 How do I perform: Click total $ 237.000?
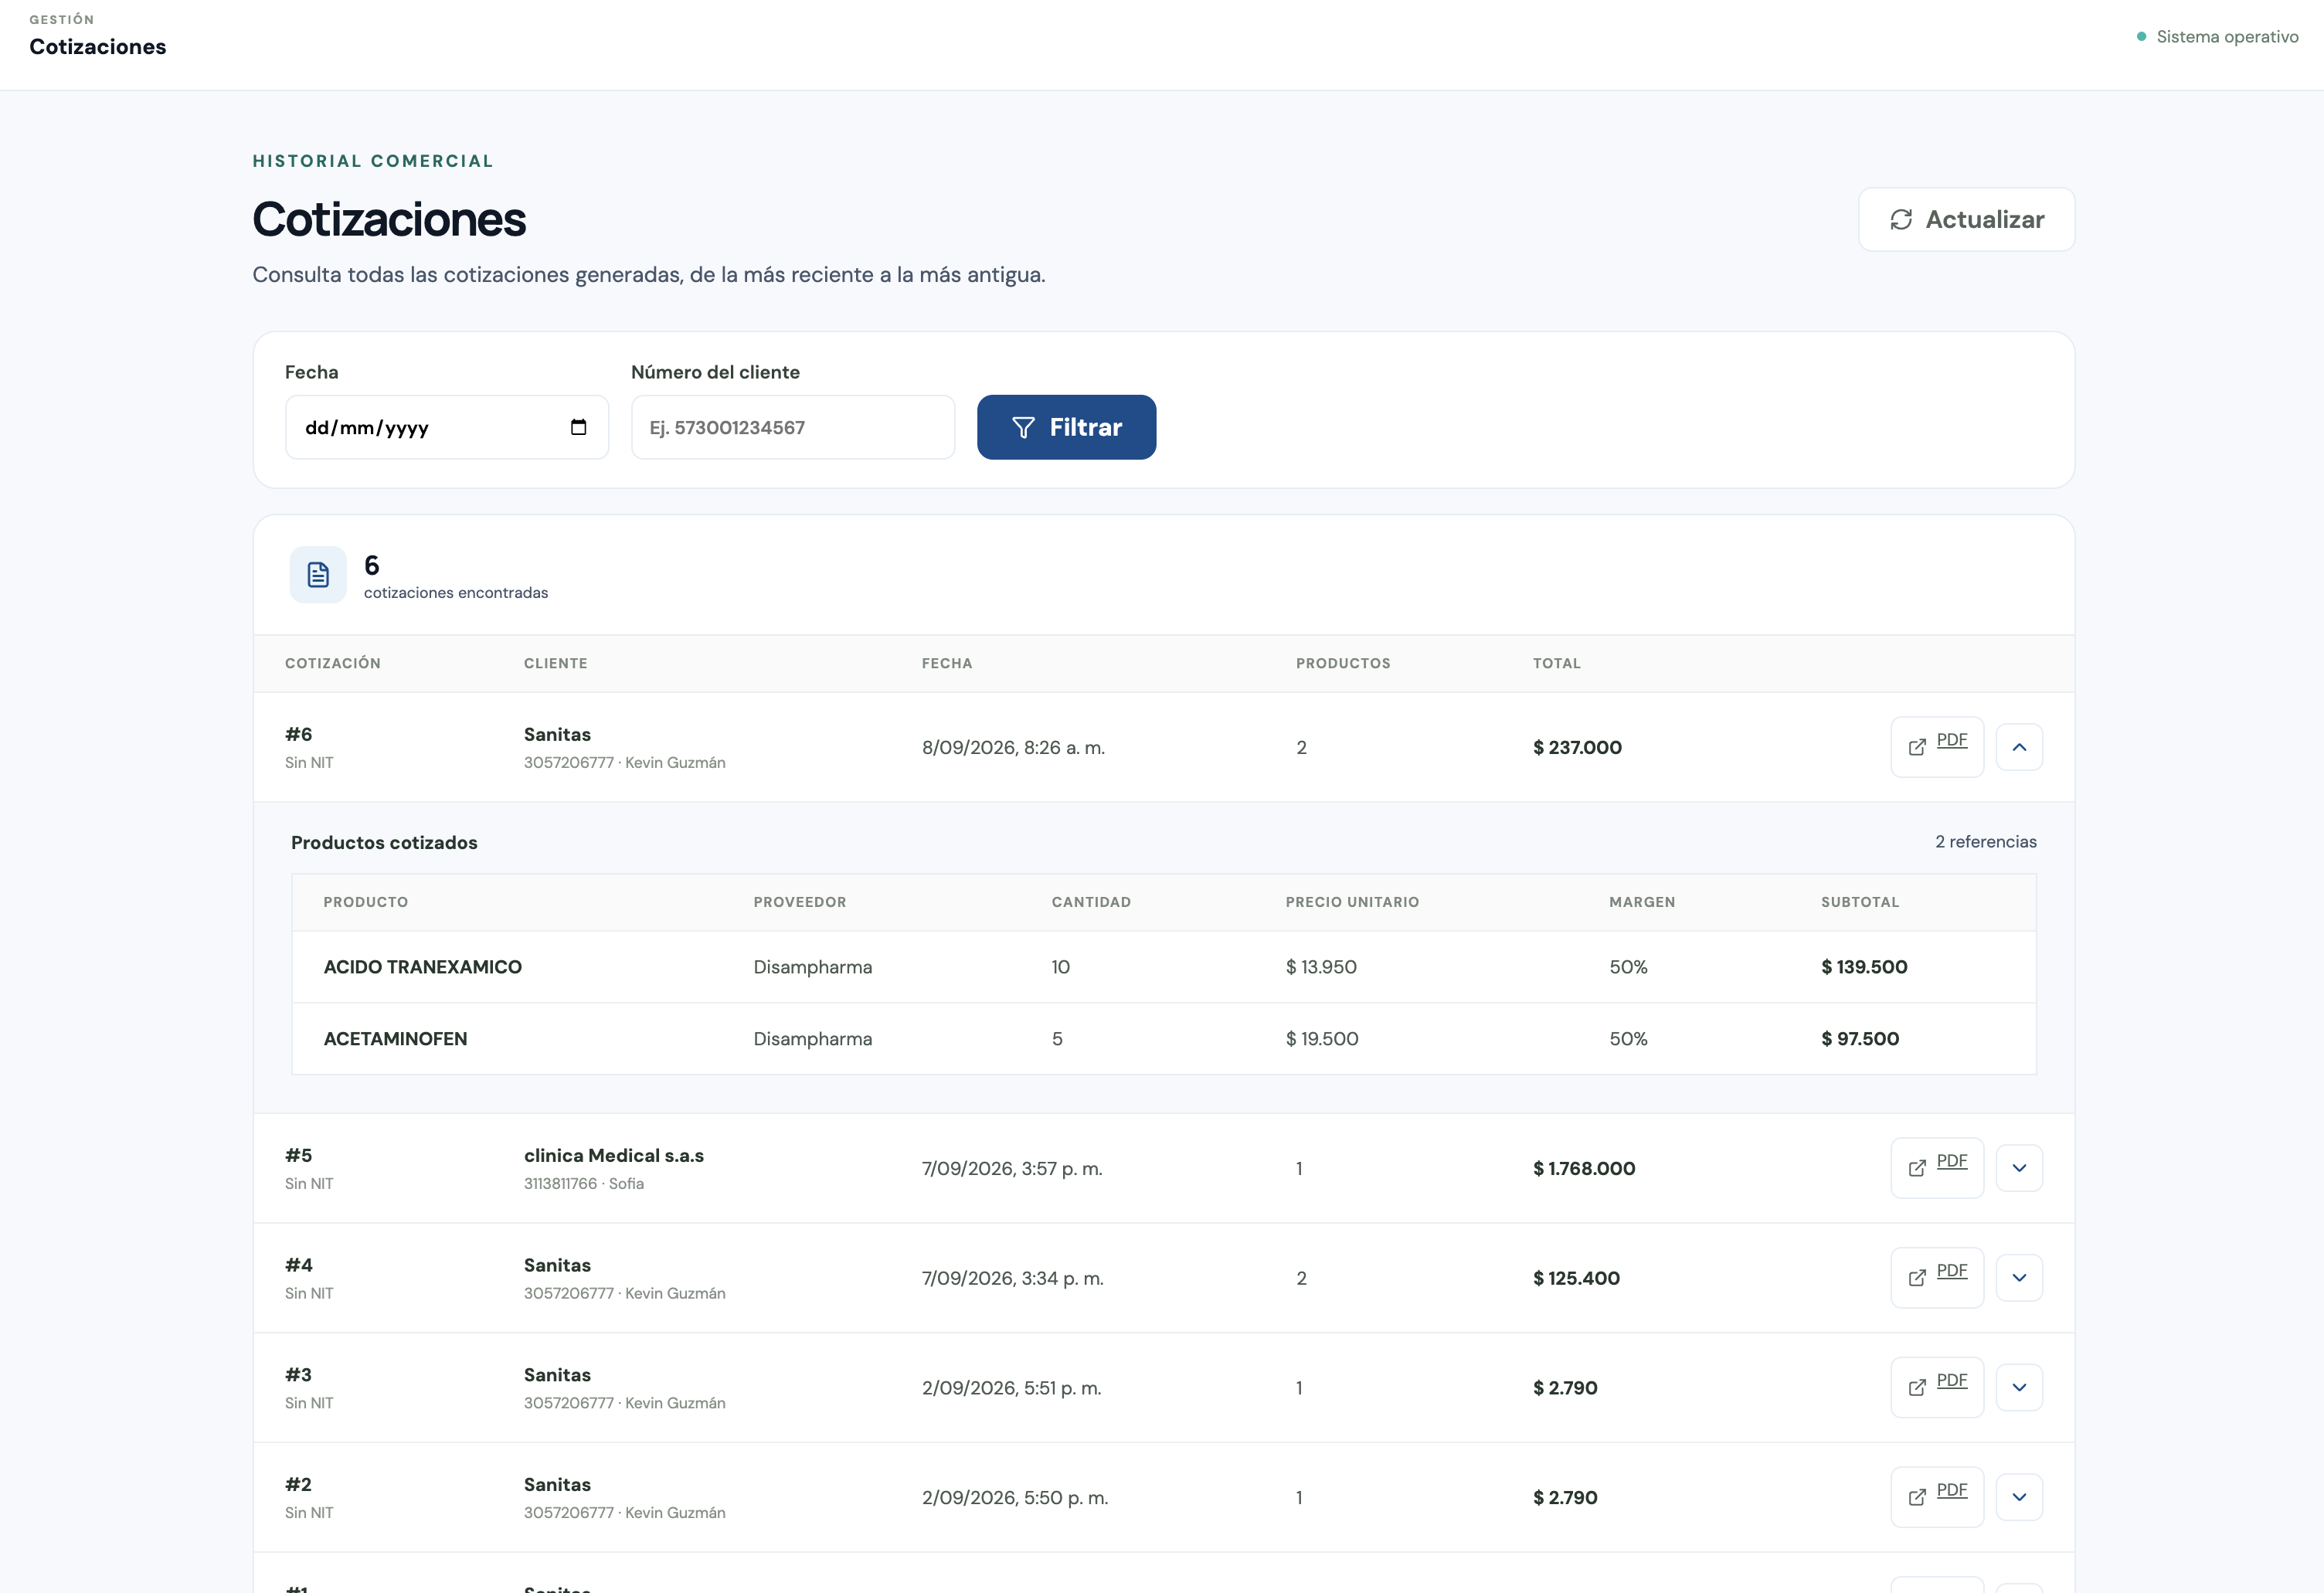click(x=1577, y=747)
